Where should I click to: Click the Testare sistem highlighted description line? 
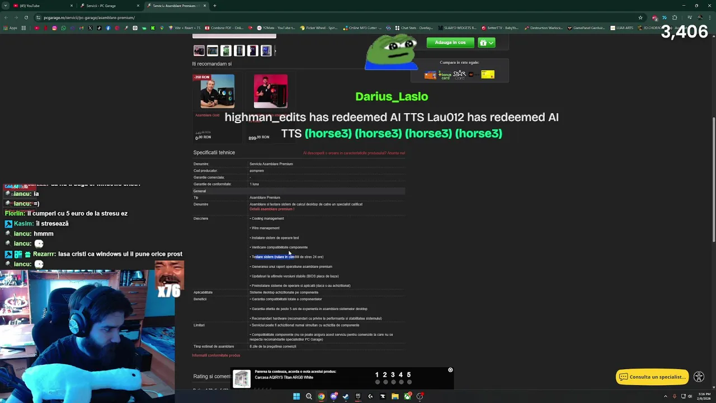tap(288, 257)
